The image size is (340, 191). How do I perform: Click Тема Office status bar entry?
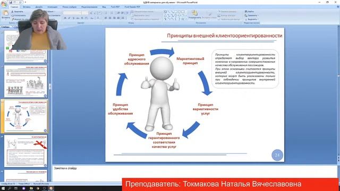[x=24, y=184]
